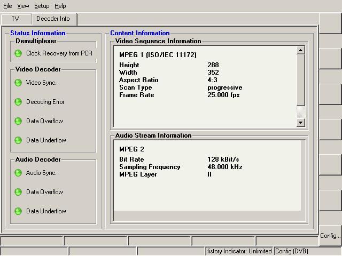The image size is (342, 256).
Task: Click the Clock Recovery from PCR status LED
Action: pyautogui.click(x=18, y=53)
